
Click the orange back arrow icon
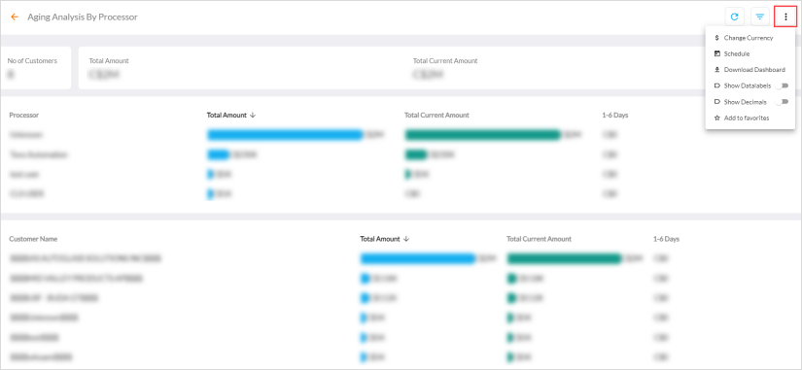point(15,17)
